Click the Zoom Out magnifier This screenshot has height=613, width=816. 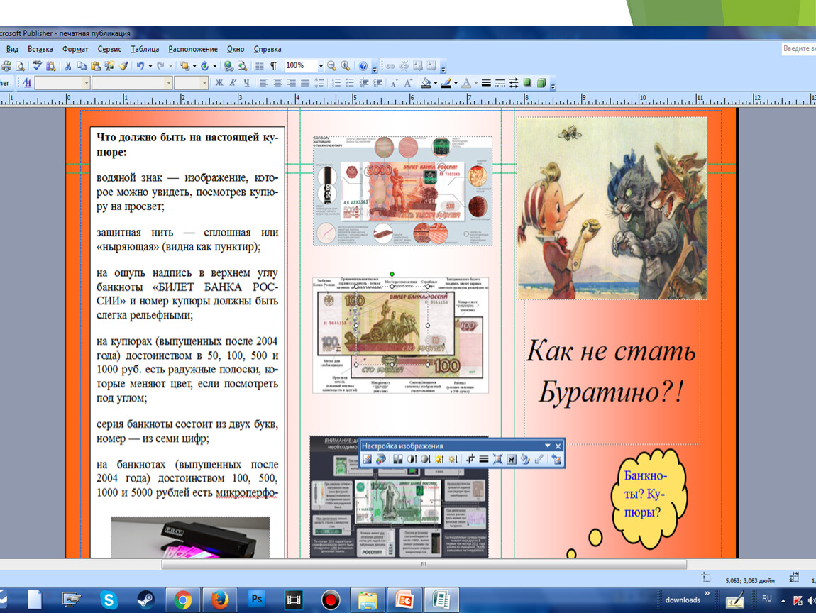click(x=331, y=66)
